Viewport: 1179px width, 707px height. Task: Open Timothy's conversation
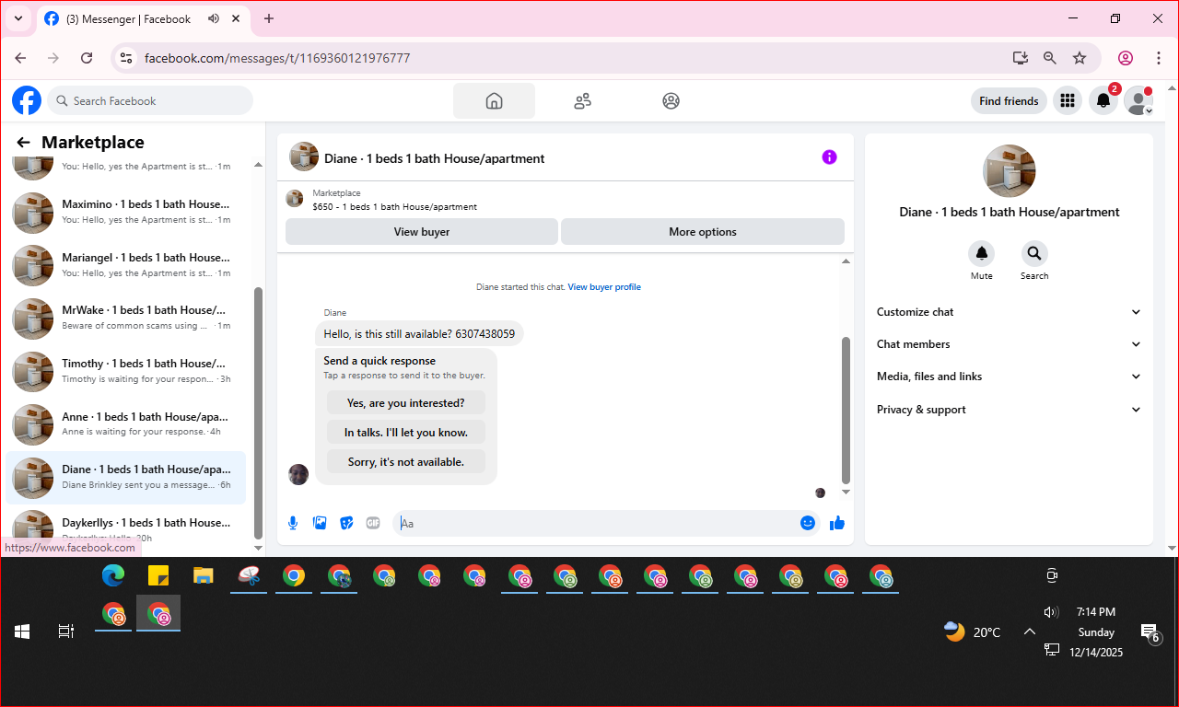pyautogui.click(x=126, y=371)
